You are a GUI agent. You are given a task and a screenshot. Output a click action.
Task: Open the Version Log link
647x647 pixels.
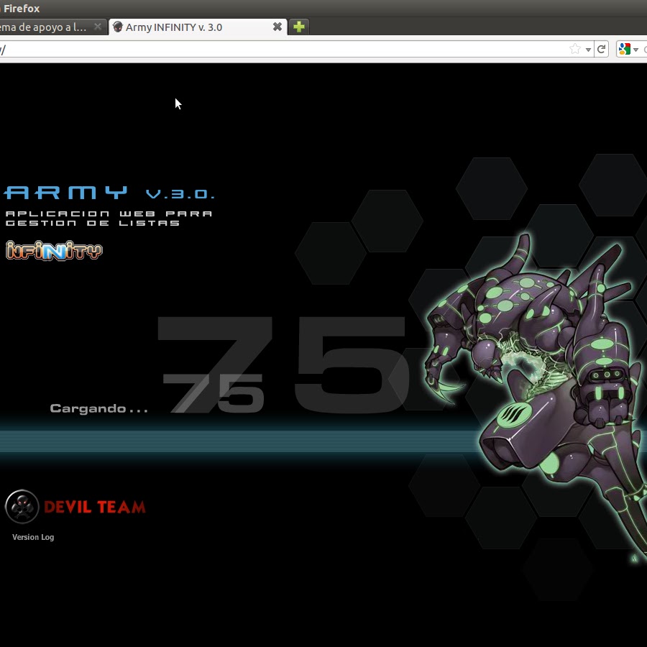point(33,537)
